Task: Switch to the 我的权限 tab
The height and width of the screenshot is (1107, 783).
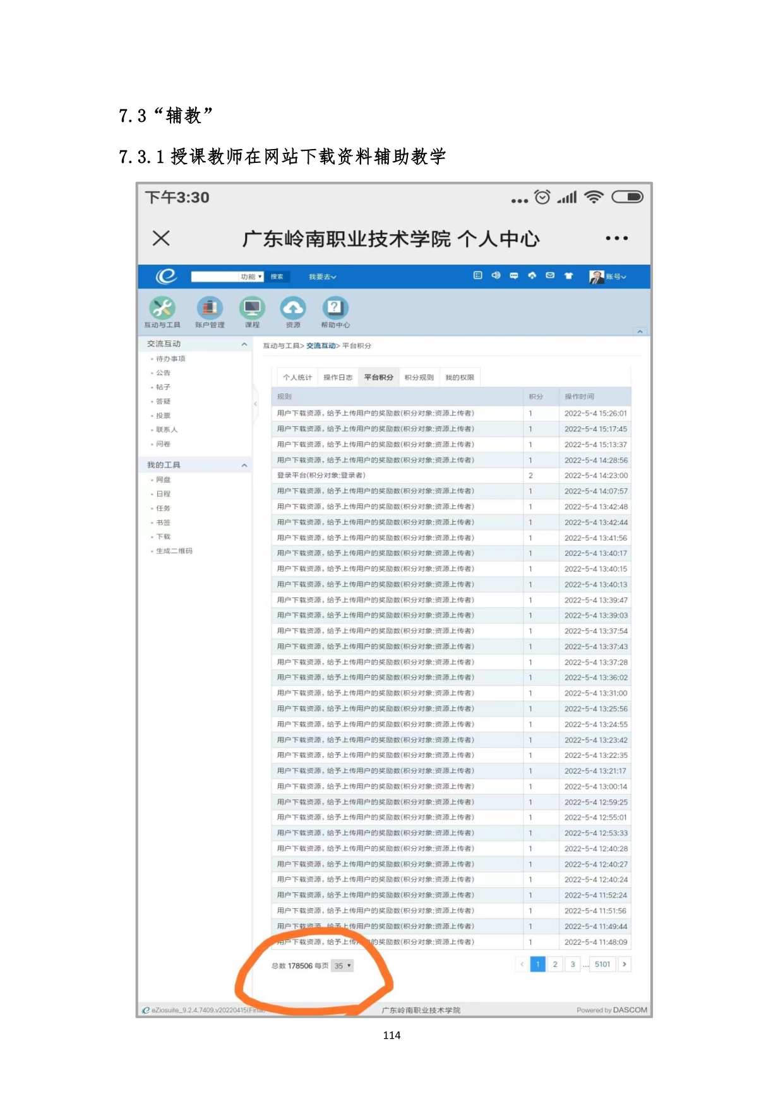Action: [460, 377]
